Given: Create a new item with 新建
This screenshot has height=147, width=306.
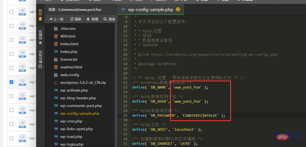Looking at the screenshot, I should [92, 19].
